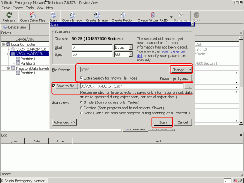
Task: Click the Device/Disk column header
Action: coord(25,39)
